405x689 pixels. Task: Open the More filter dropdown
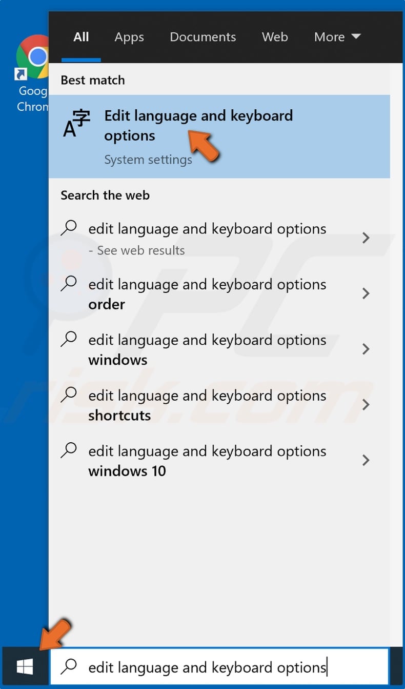tap(337, 36)
